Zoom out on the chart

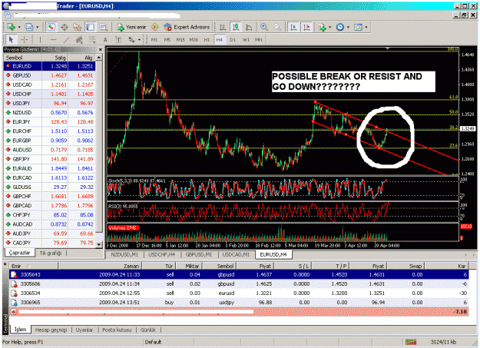click(277, 27)
